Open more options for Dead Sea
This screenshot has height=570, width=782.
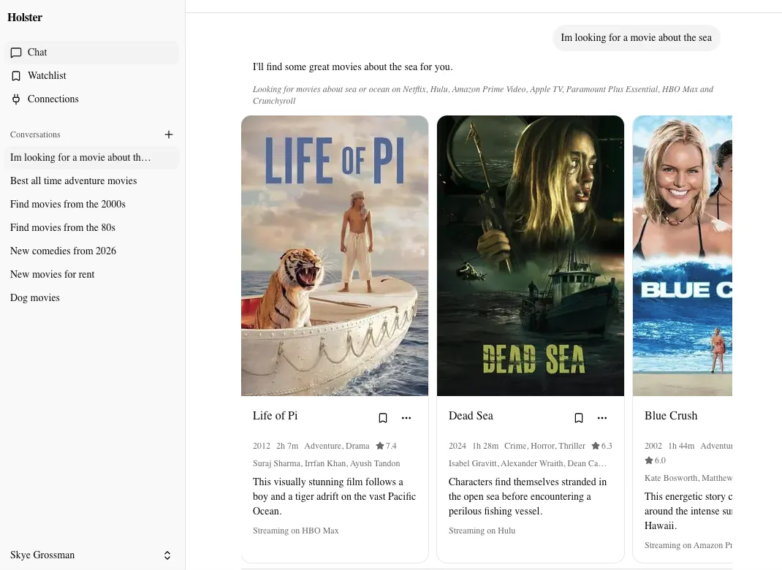click(602, 418)
